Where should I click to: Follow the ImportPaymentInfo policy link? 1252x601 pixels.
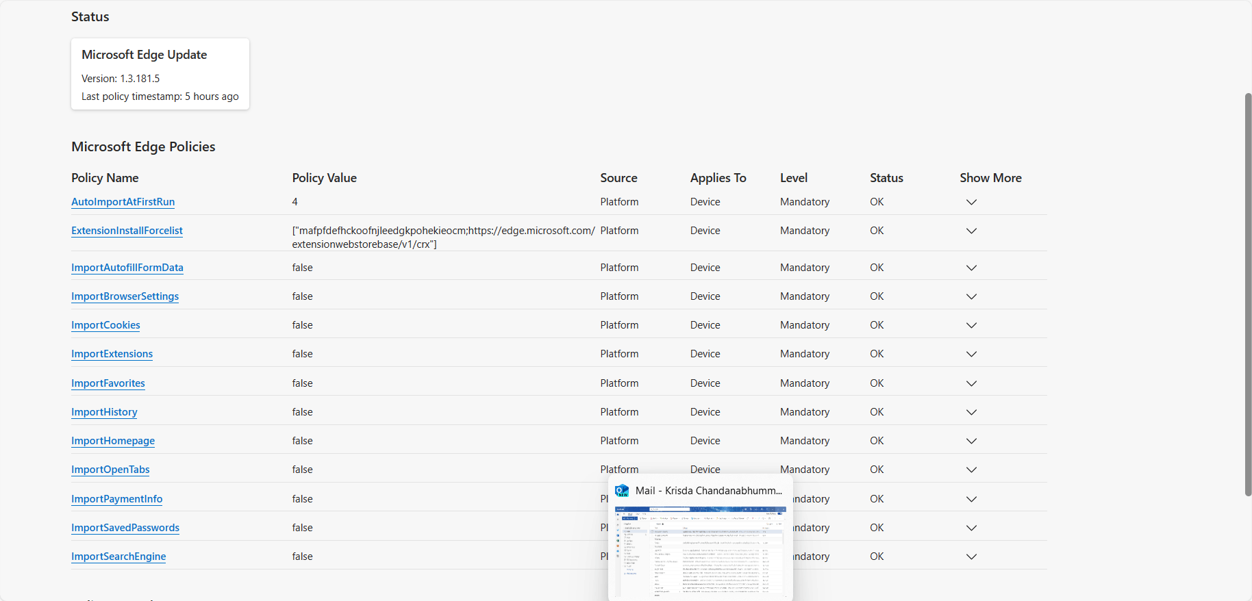tap(116, 499)
